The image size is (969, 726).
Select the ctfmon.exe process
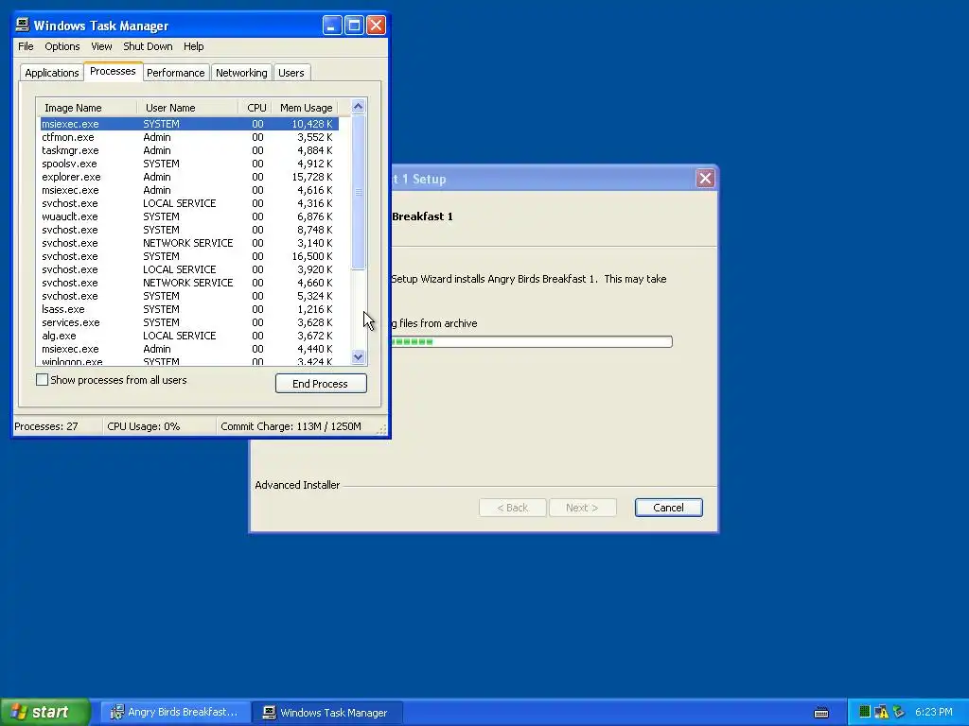tap(189, 137)
